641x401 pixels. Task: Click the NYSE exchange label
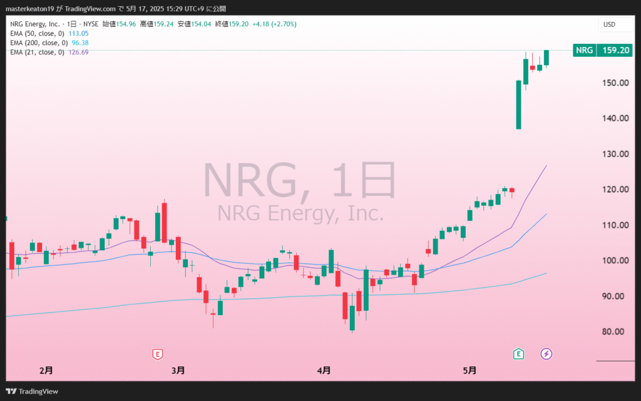(x=91, y=24)
